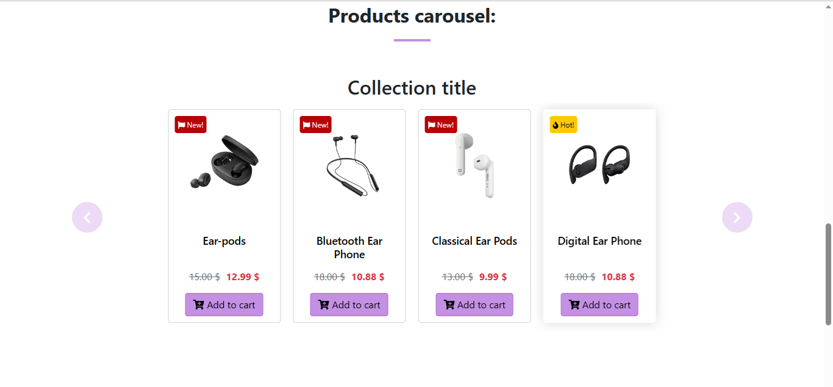
Task: Click the New! flag badge on Ear-pods
Action: 191,125
